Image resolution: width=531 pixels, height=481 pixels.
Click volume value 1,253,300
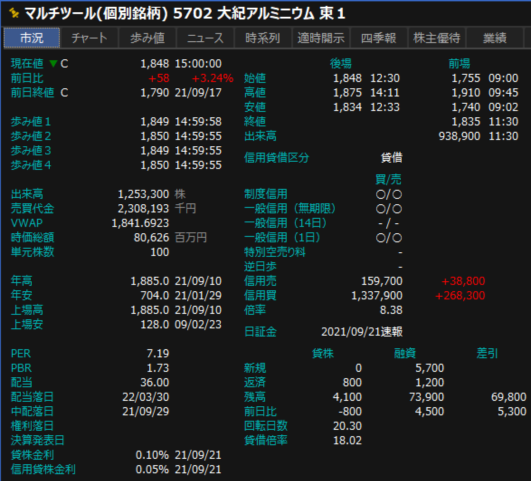(143, 194)
